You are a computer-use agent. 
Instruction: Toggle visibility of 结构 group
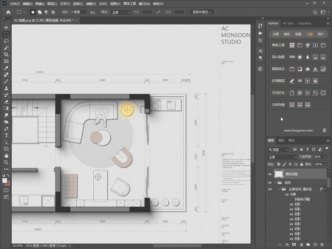click(x=270, y=183)
